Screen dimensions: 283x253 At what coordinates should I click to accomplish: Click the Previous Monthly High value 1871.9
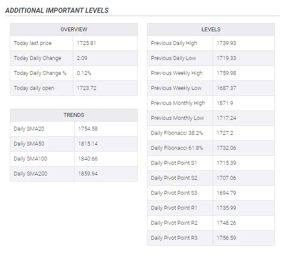click(x=225, y=103)
